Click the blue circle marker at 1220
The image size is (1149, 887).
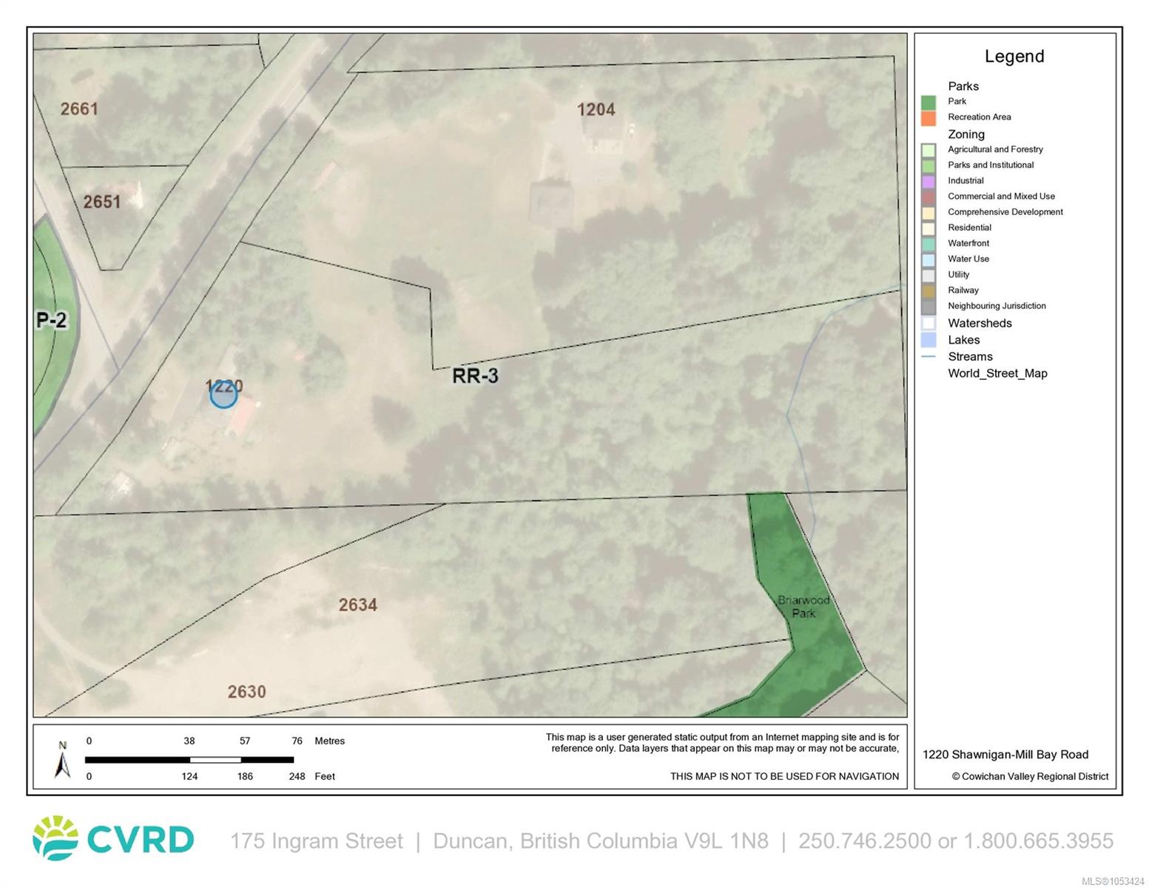point(223,395)
